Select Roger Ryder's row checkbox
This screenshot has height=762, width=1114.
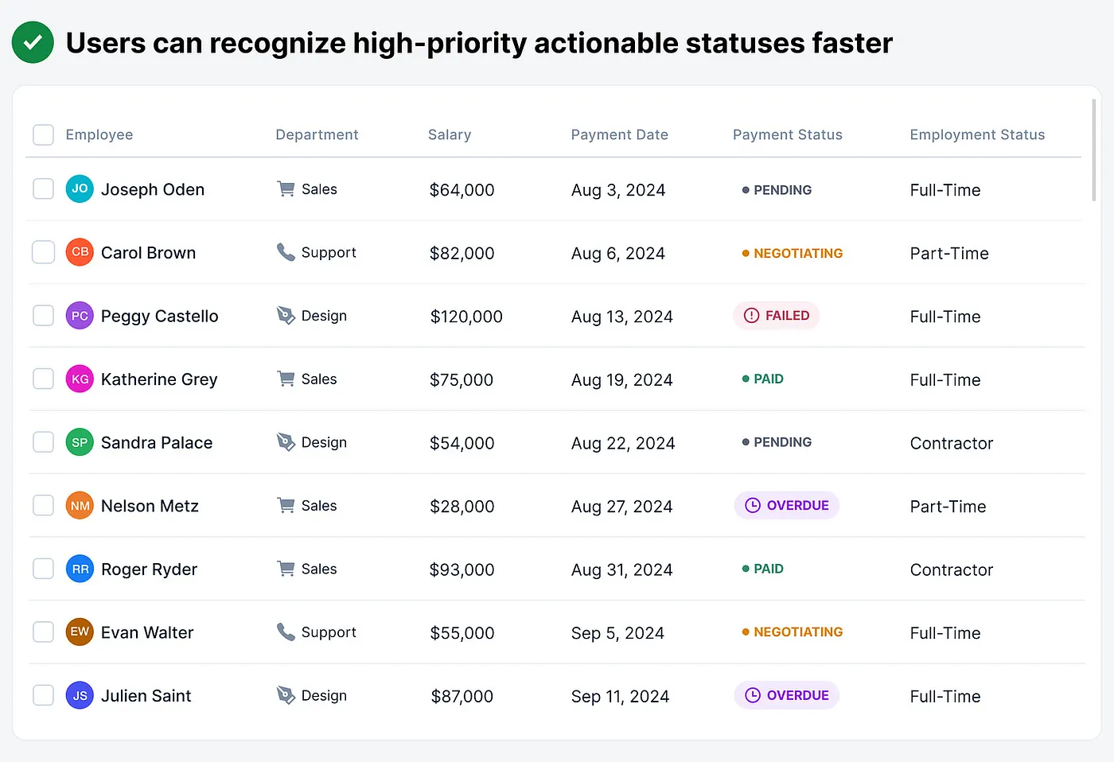(x=43, y=570)
